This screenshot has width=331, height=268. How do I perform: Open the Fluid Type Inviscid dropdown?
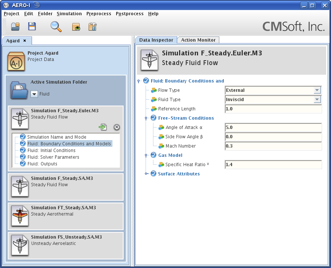[x=317, y=100]
